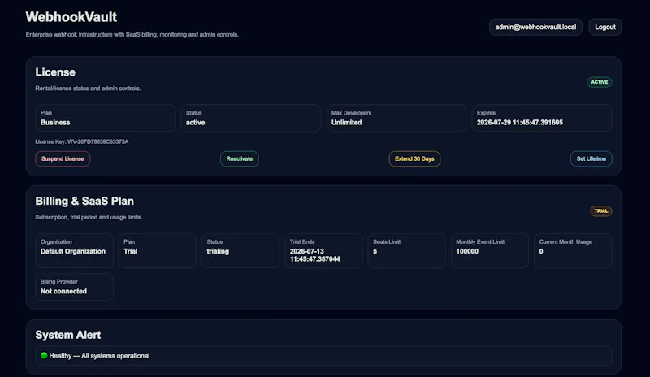650x377 pixels.
Task: Log out of WebhookVault
Action: pos(604,27)
